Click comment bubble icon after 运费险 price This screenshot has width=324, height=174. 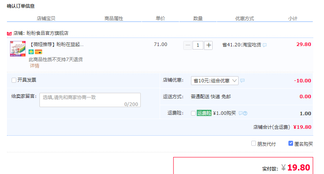(x=240, y=113)
